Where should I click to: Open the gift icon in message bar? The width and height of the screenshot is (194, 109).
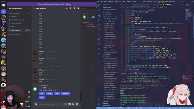(65, 104)
